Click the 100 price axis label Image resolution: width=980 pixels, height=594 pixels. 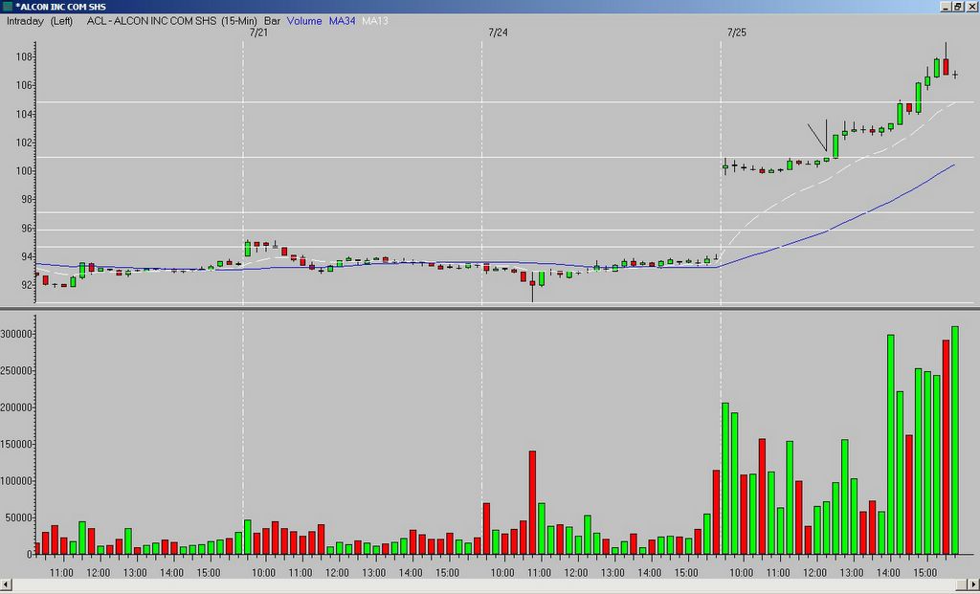[x=24, y=171]
